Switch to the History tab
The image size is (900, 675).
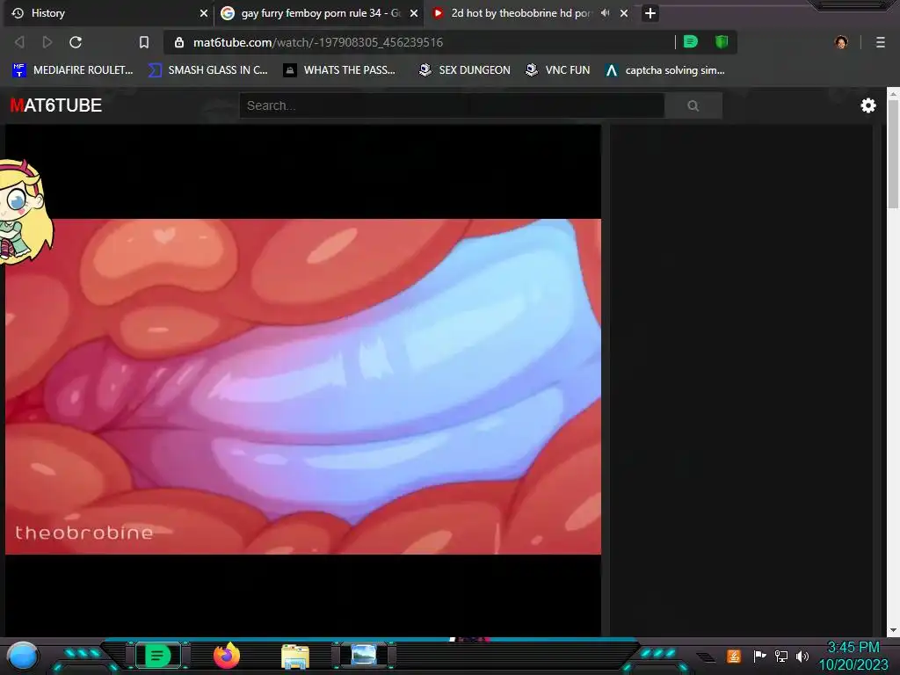[x=108, y=13]
